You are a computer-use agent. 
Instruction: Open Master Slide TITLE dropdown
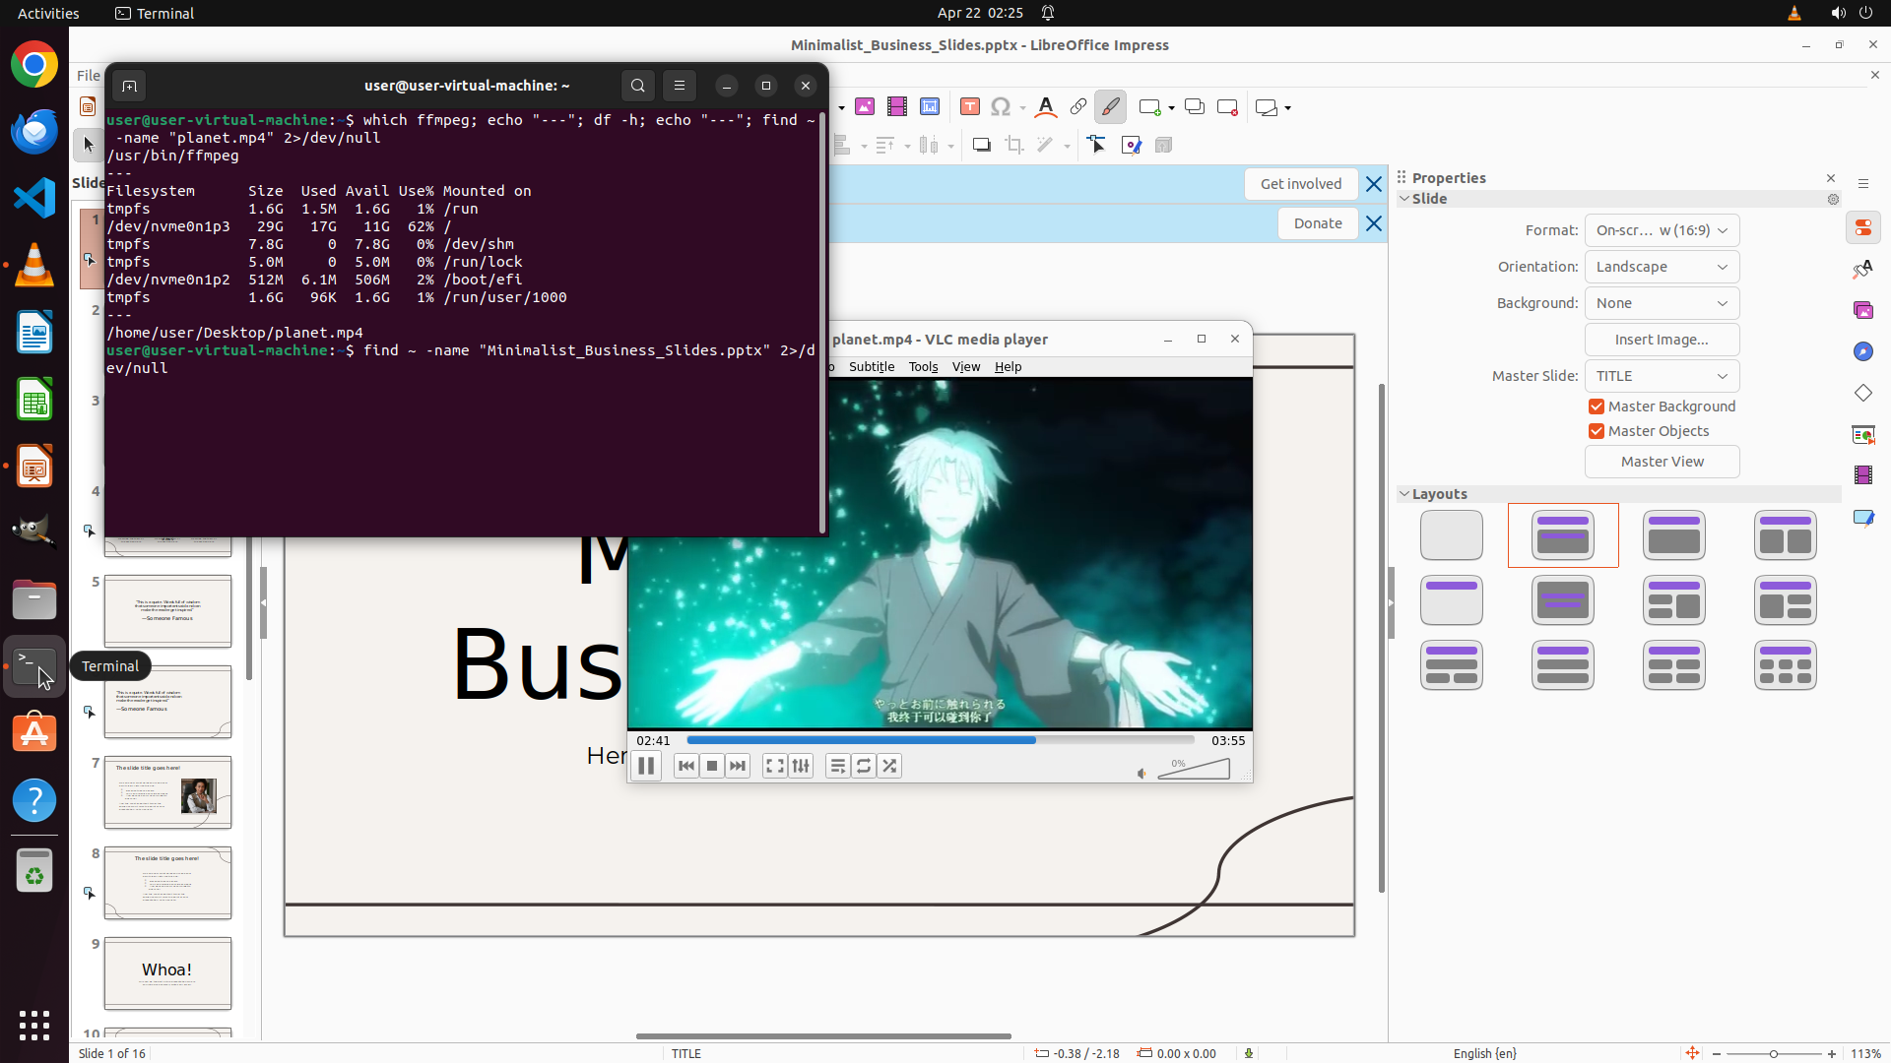coord(1662,376)
